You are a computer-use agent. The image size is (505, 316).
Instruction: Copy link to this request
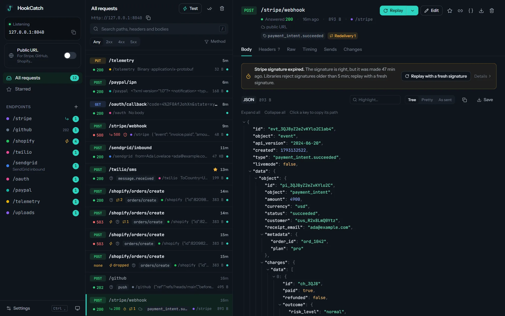[x=460, y=11]
